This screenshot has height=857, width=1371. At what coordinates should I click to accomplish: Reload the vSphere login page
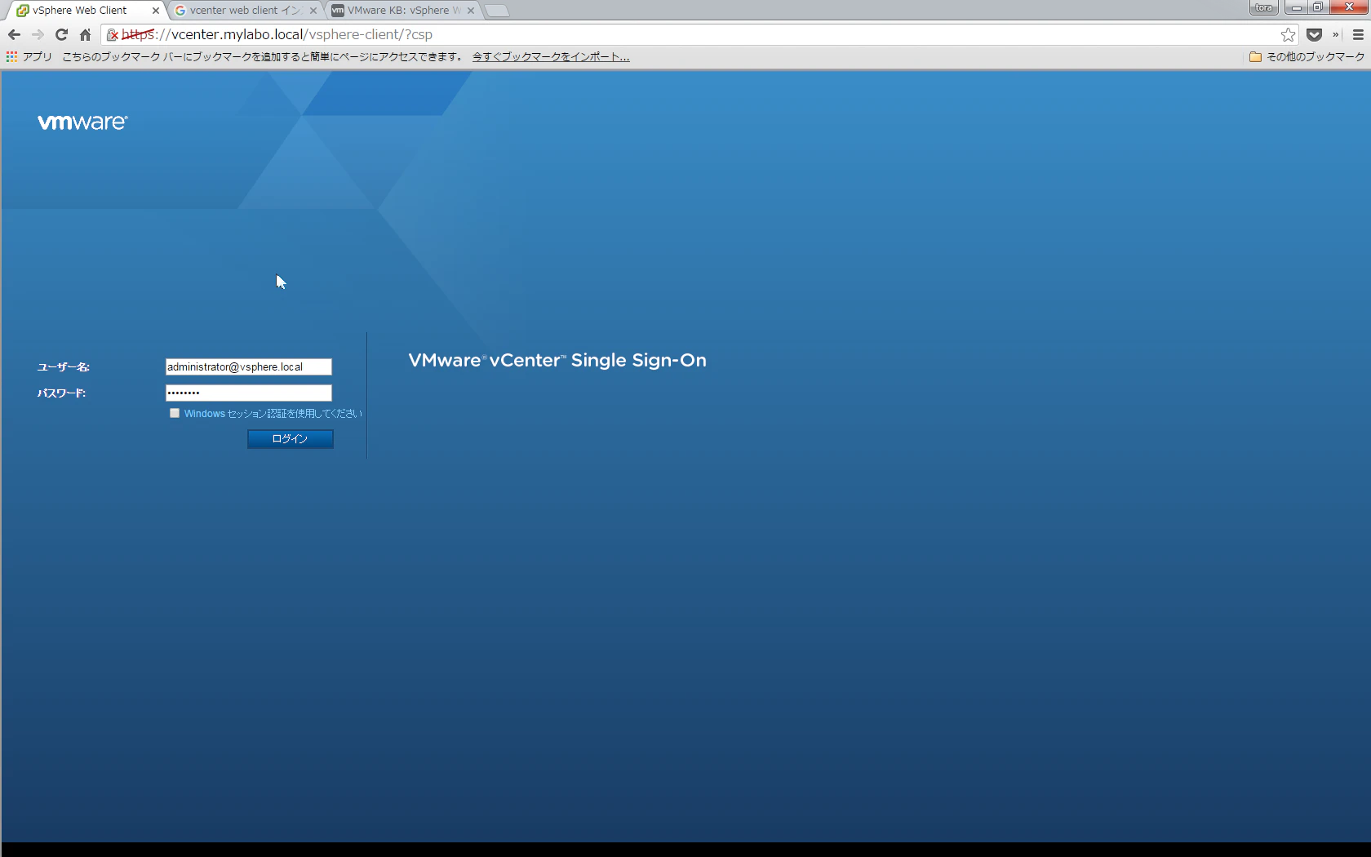click(61, 34)
